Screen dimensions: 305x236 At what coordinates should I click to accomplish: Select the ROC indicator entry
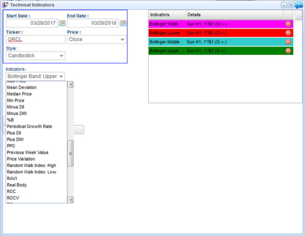tap(11, 191)
